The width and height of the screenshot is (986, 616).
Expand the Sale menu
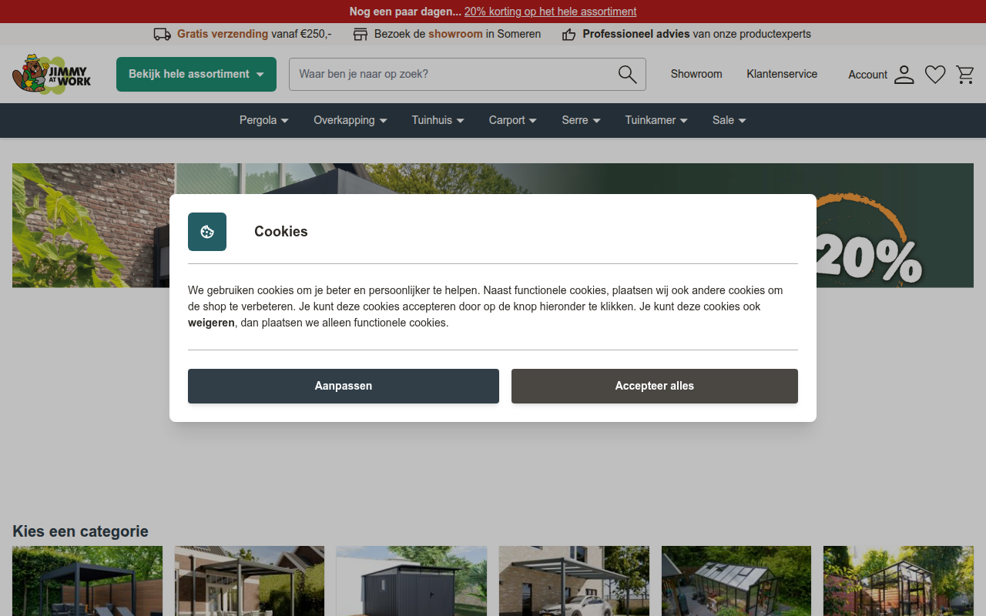click(x=729, y=120)
